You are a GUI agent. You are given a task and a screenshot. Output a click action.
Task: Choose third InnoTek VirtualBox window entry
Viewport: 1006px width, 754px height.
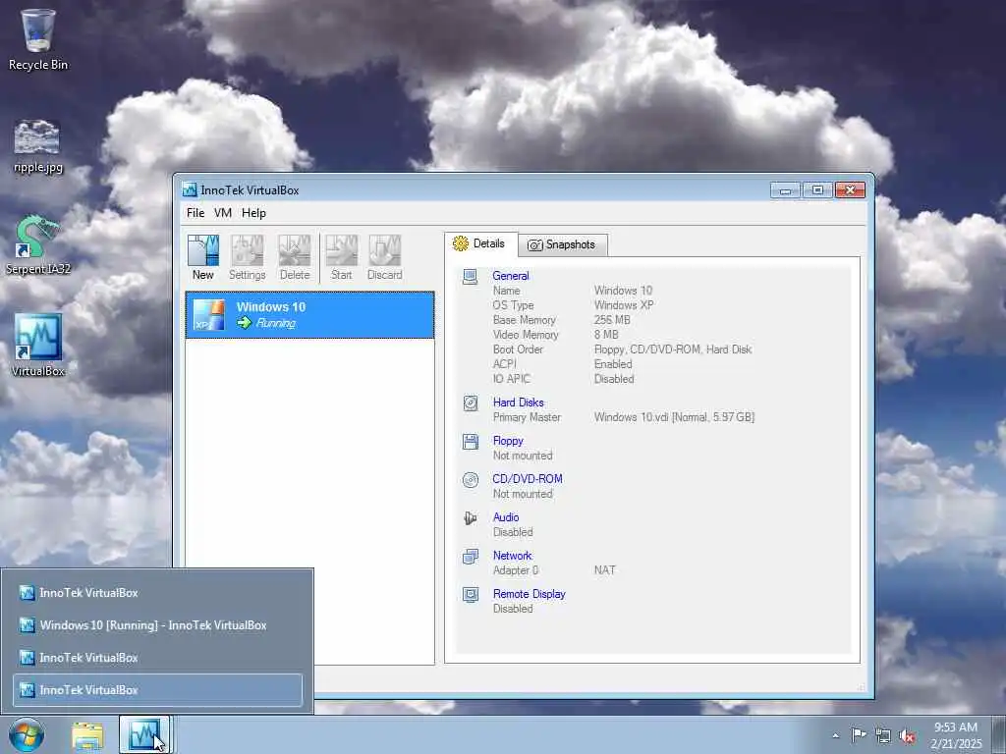158,658
